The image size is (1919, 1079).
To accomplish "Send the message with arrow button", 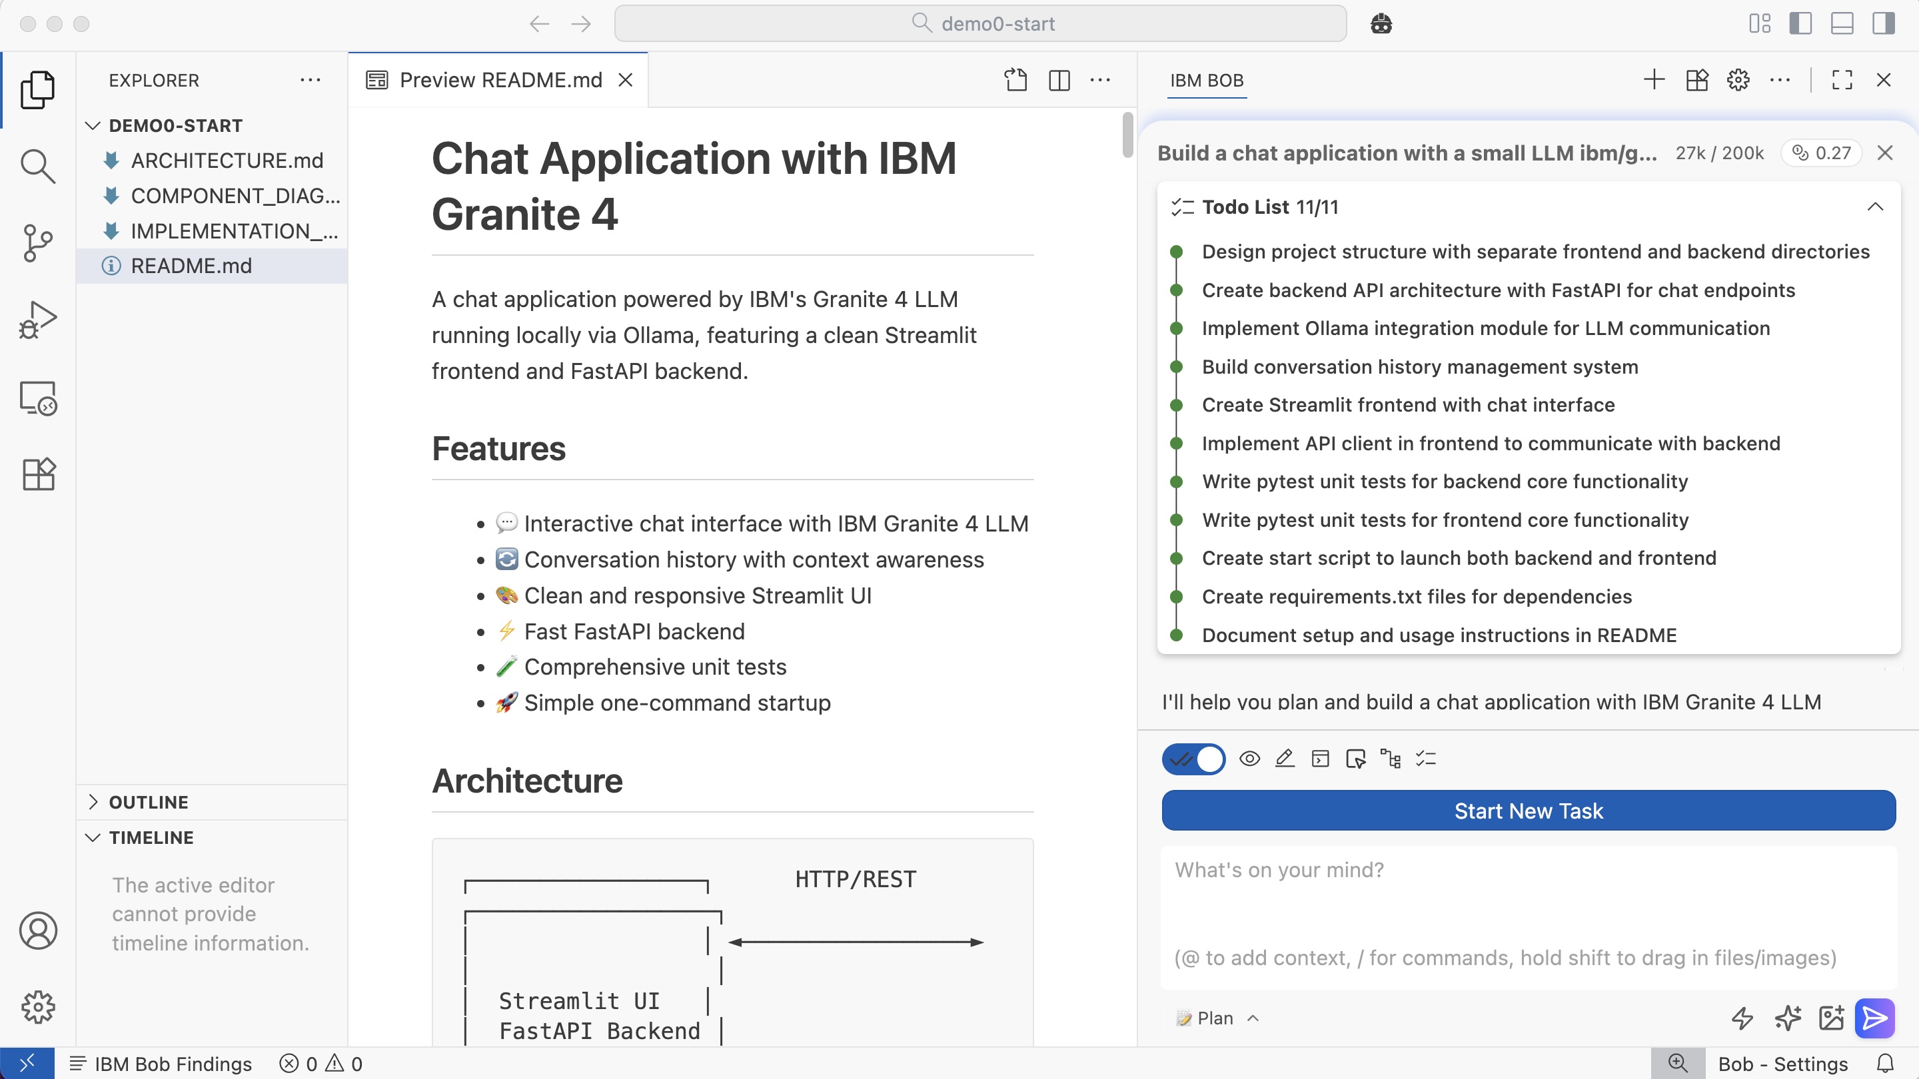I will coord(1874,1017).
